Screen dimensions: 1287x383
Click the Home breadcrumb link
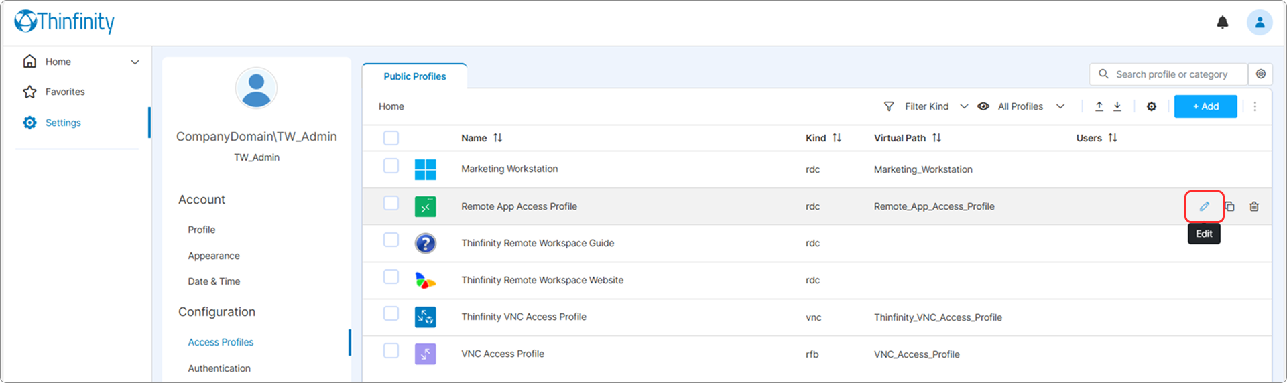tap(391, 106)
